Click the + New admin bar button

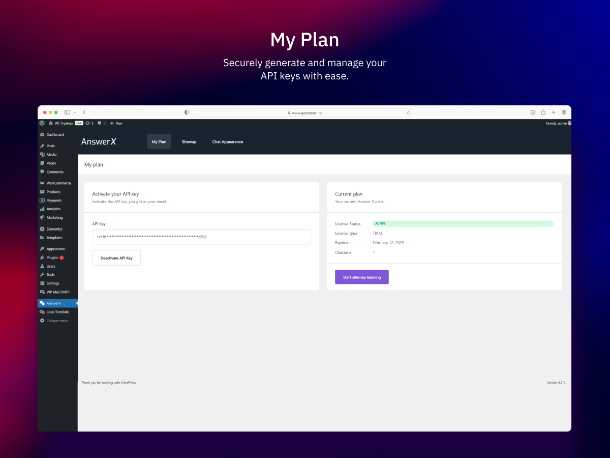tap(116, 123)
